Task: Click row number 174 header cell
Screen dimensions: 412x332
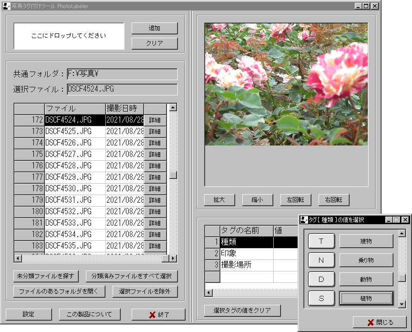Action: (29, 143)
